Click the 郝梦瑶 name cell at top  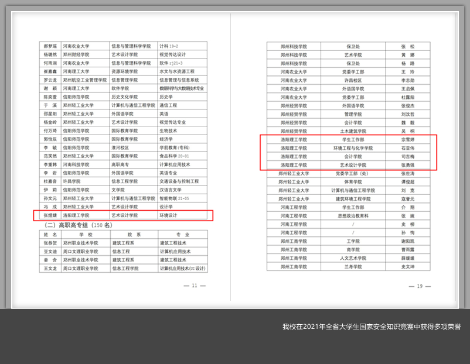pos(50,46)
